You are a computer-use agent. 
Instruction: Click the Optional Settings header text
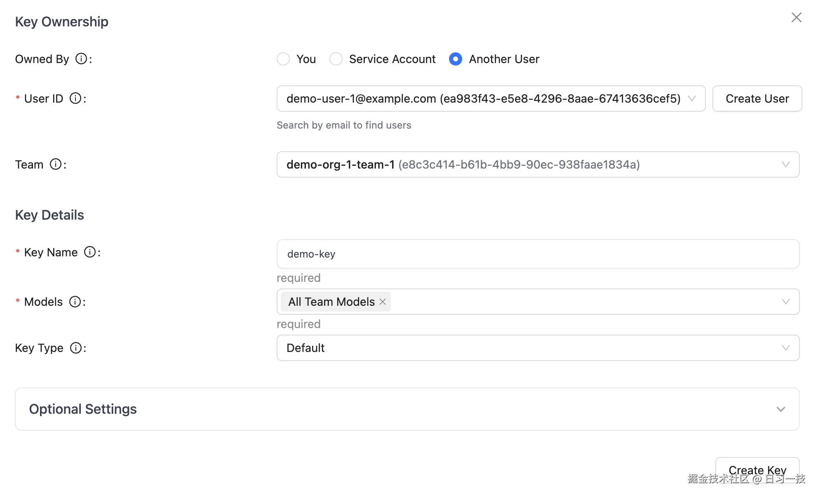83,409
